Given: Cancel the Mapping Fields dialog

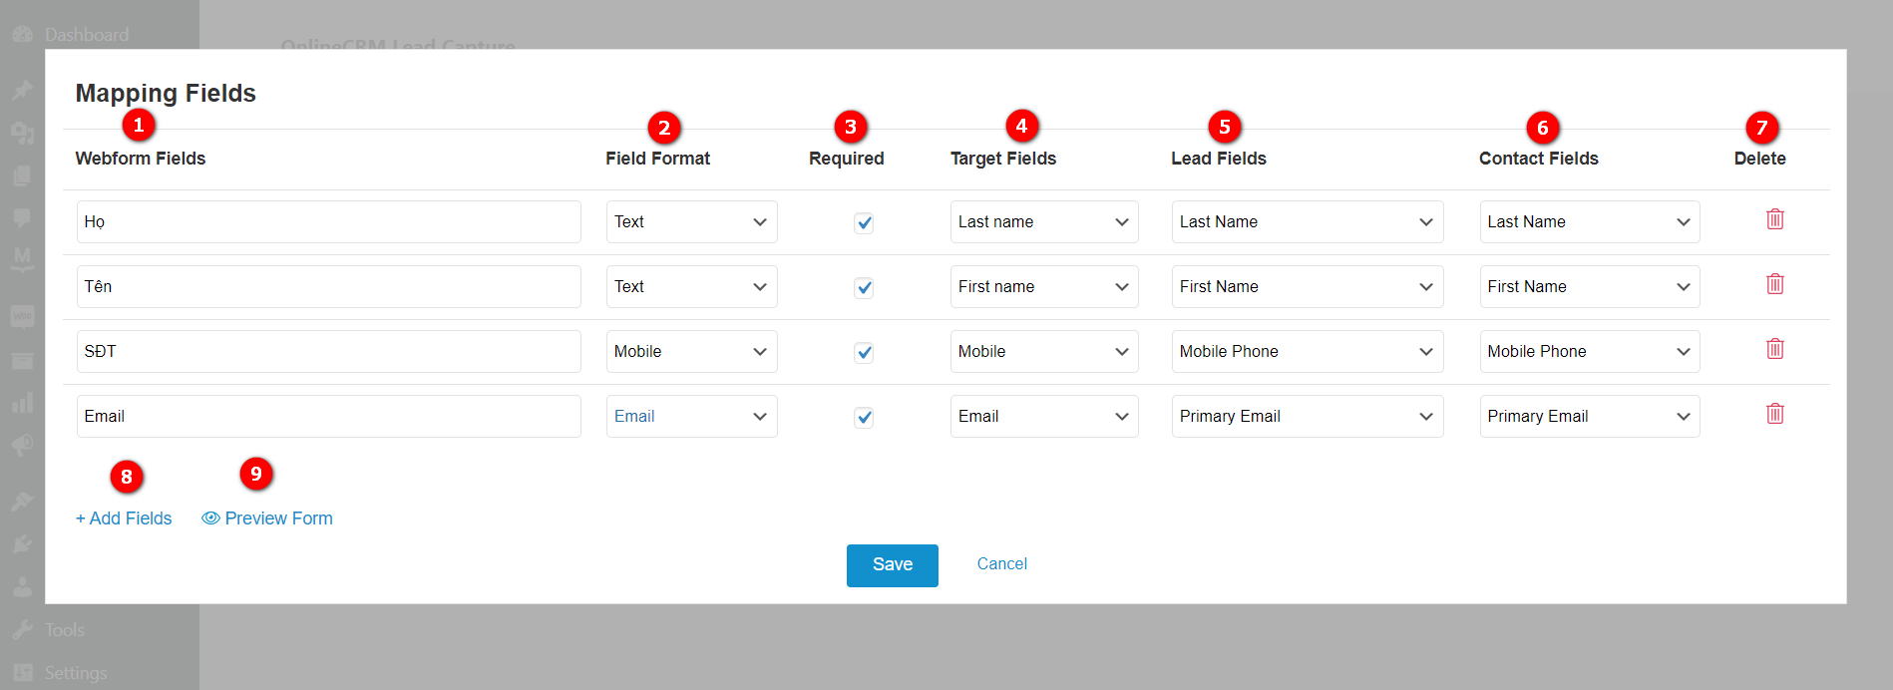Looking at the screenshot, I should [1001, 564].
